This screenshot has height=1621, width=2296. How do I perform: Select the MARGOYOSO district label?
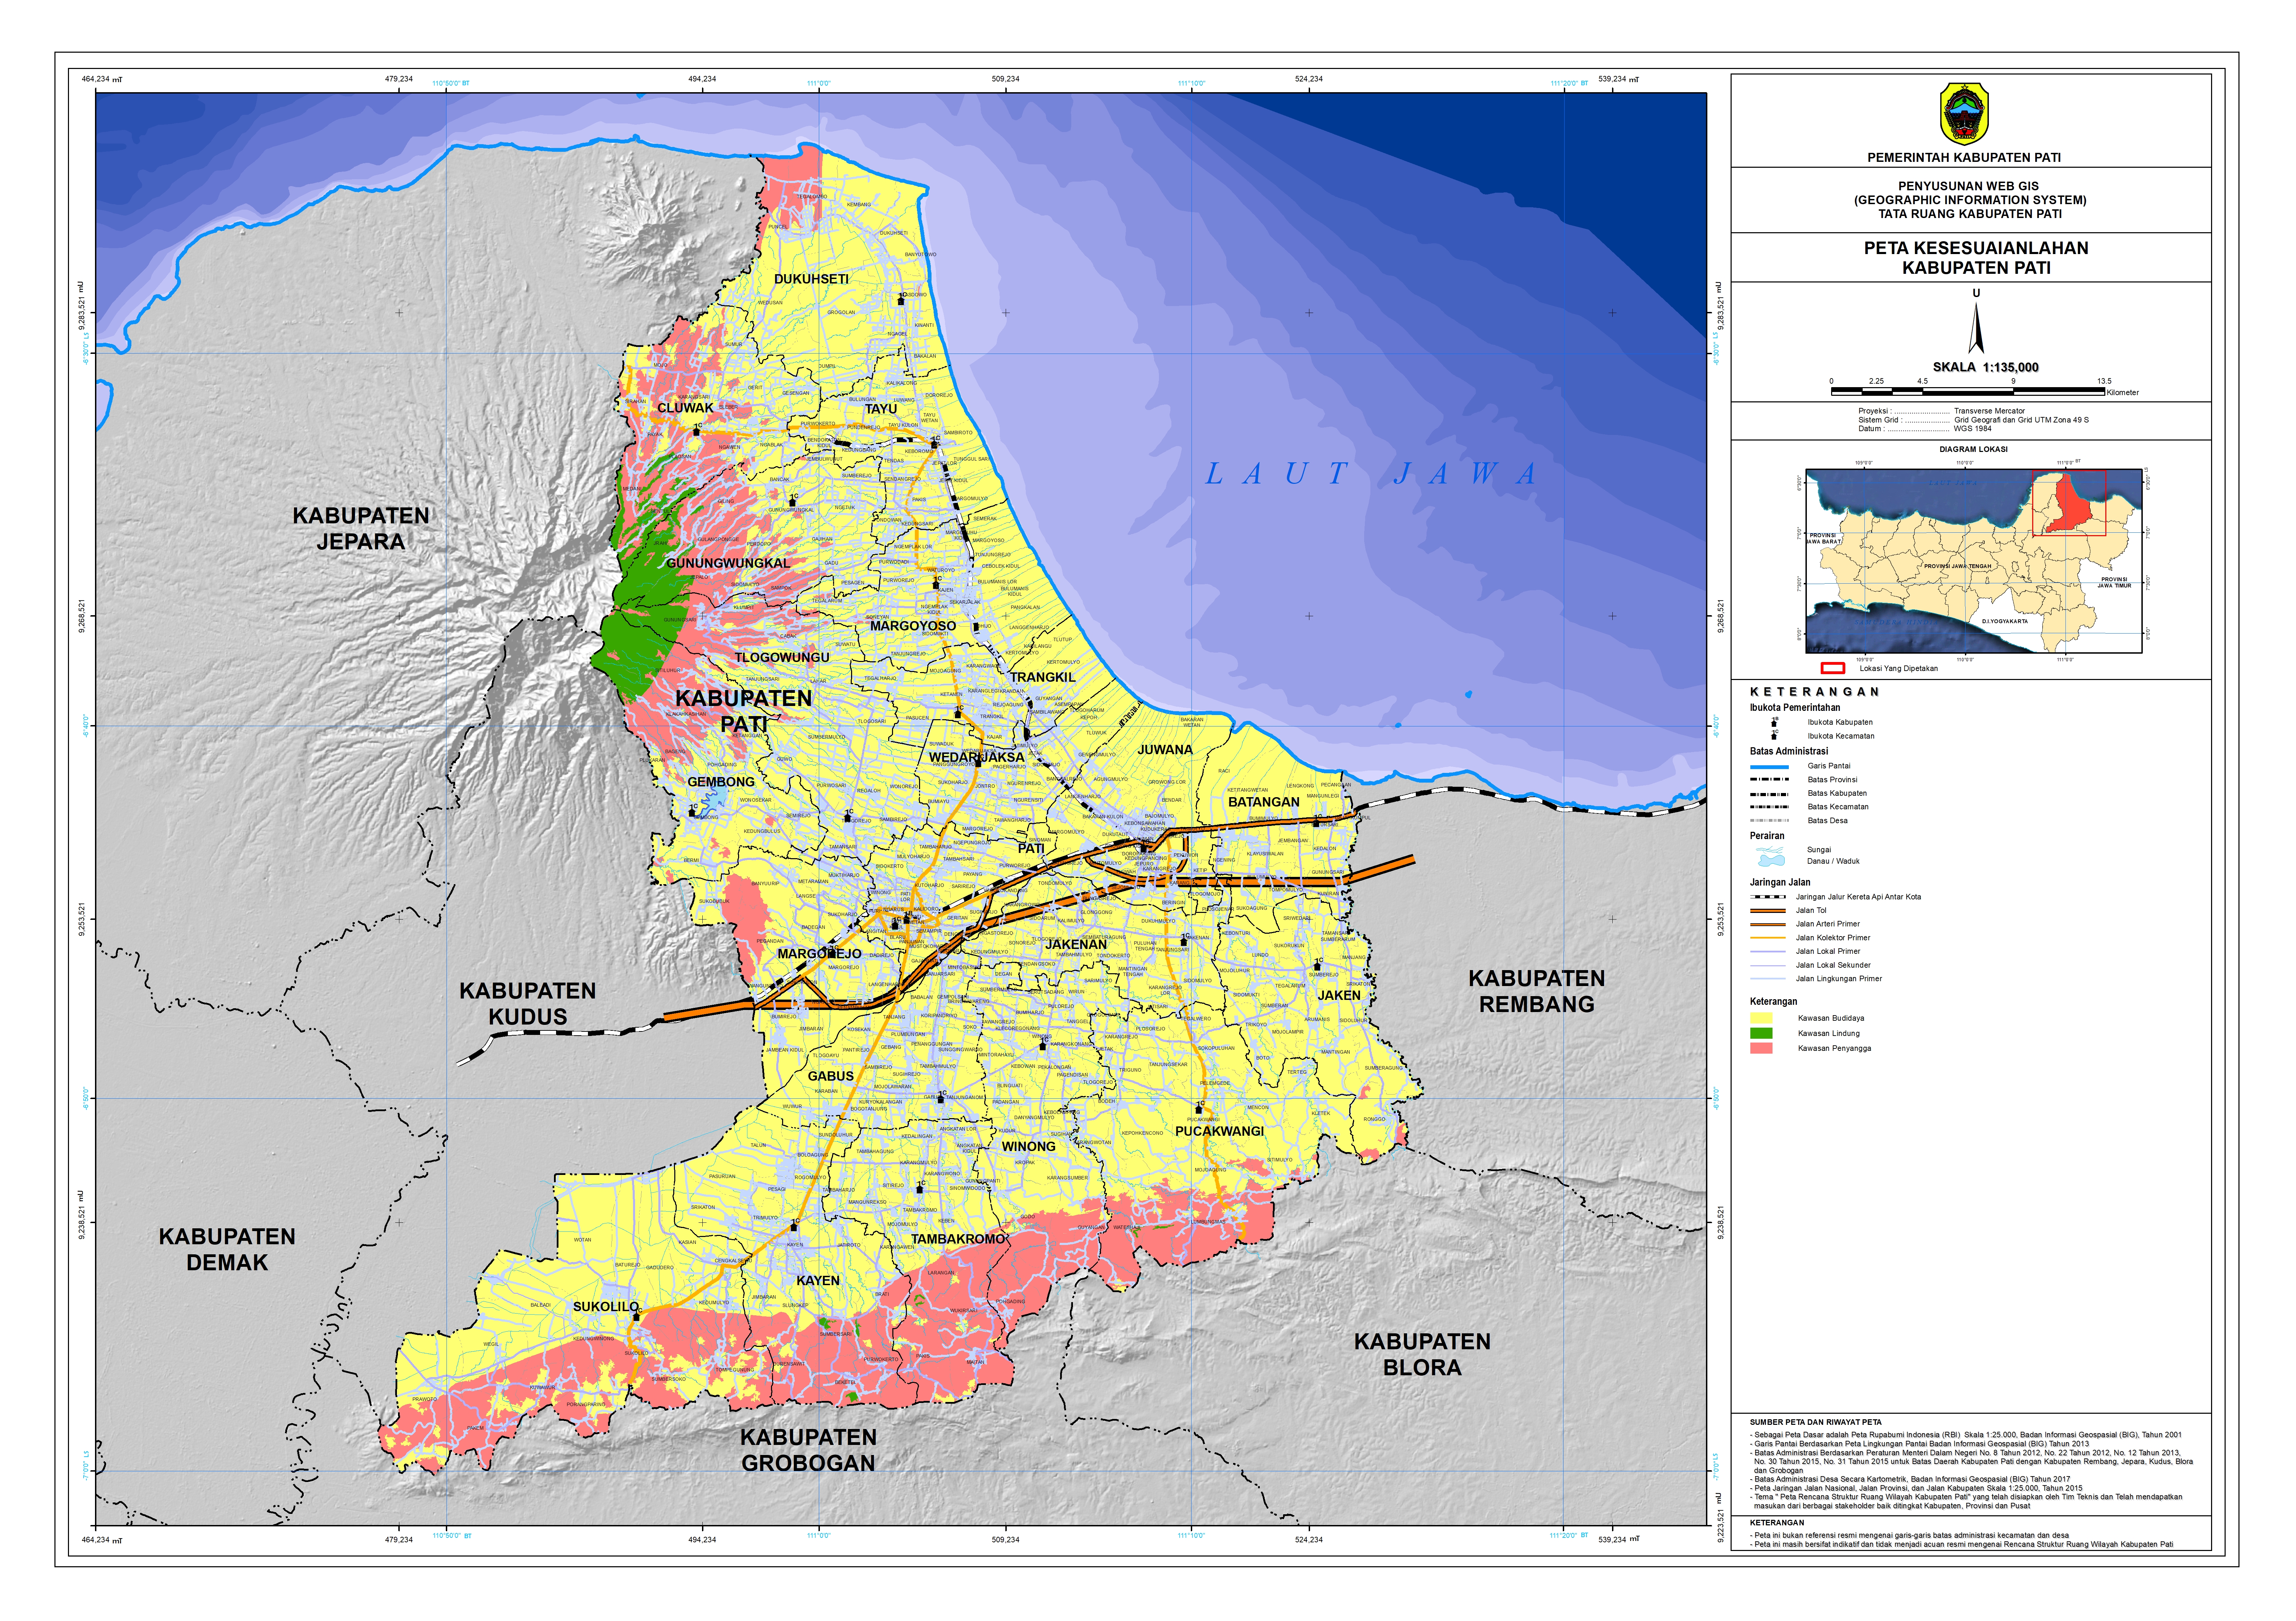point(913,626)
